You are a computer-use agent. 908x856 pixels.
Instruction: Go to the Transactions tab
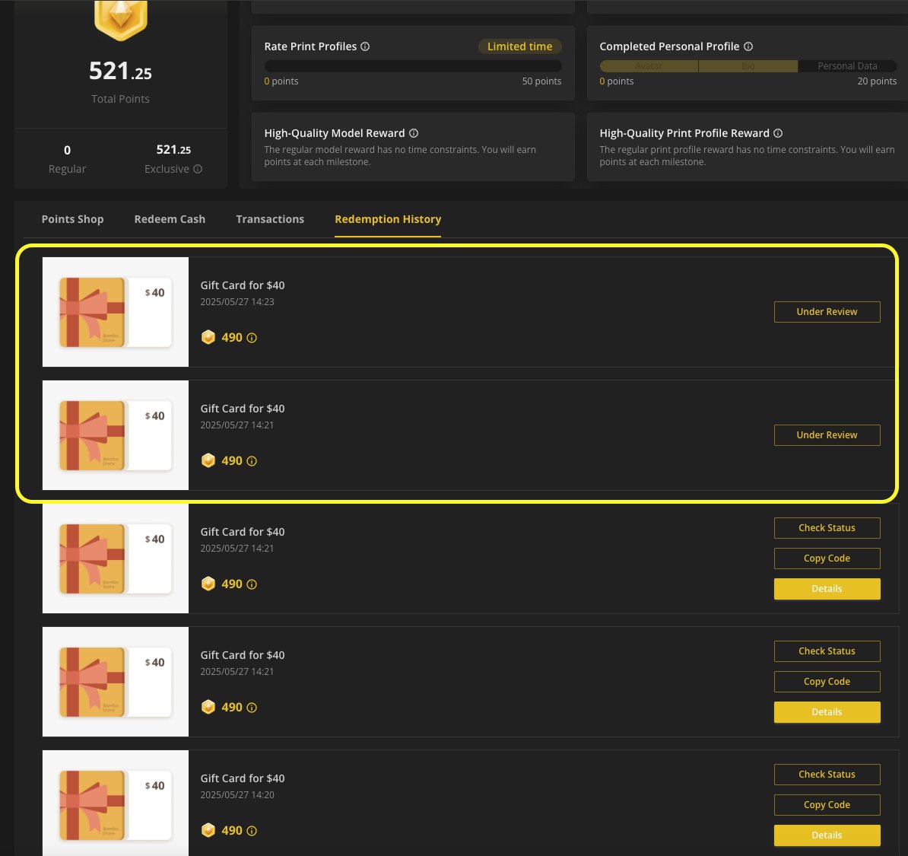point(270,219)
